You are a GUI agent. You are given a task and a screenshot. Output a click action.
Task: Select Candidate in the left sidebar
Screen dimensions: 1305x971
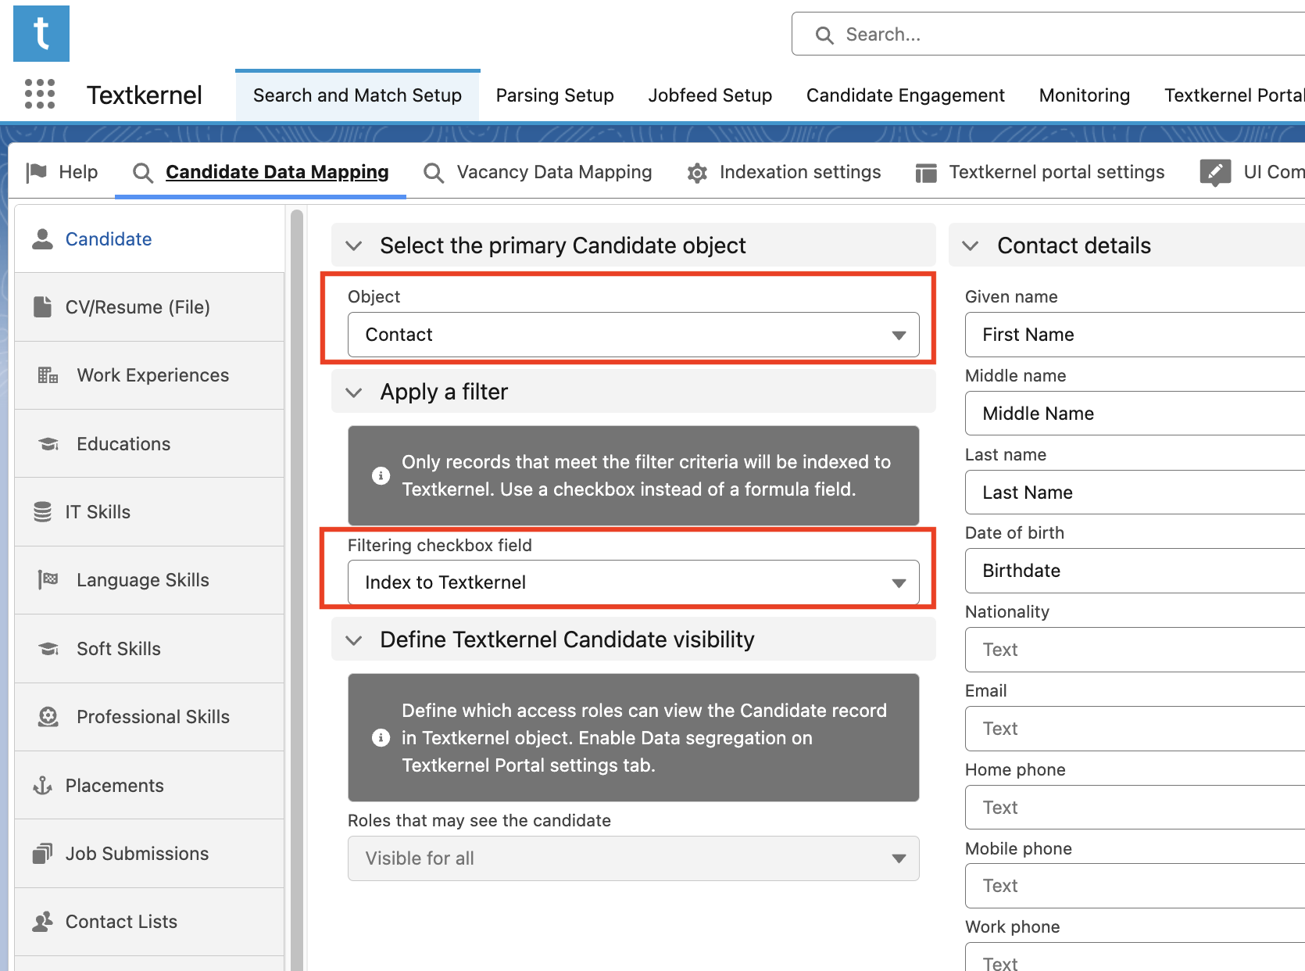pos(149,239)
